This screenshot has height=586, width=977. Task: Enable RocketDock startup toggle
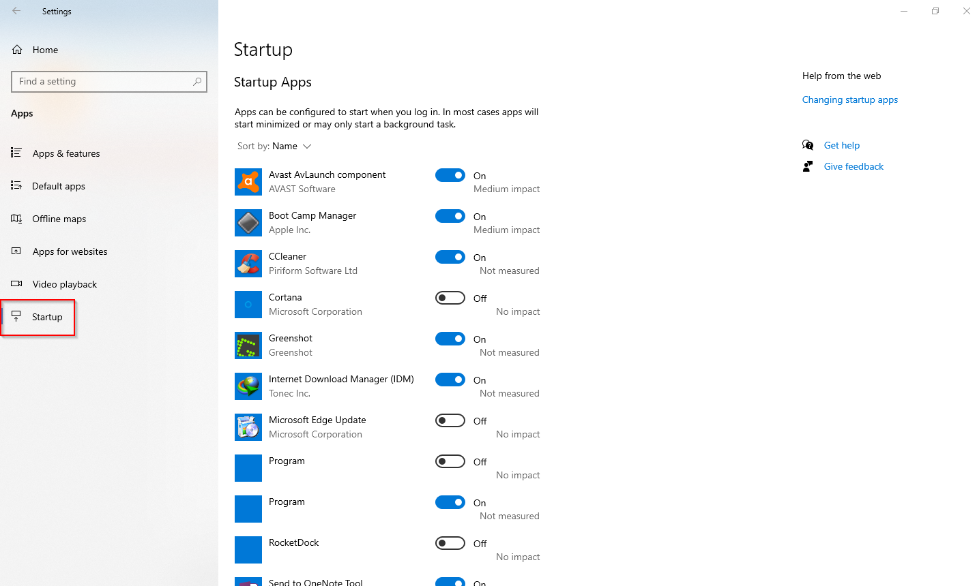point(450,543)
